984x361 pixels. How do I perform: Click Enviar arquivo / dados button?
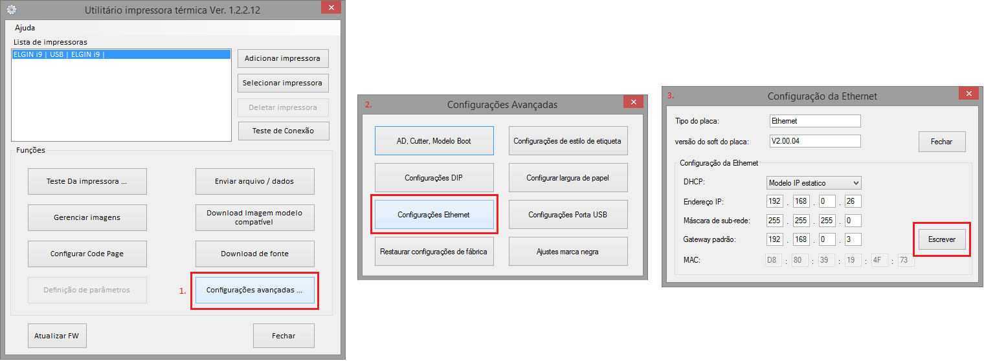[255, 181]
